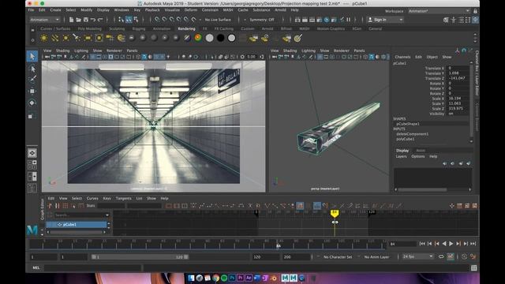Click the Undo arrow icon
This screenshot has width=505, height=284.
pos(93,20)
